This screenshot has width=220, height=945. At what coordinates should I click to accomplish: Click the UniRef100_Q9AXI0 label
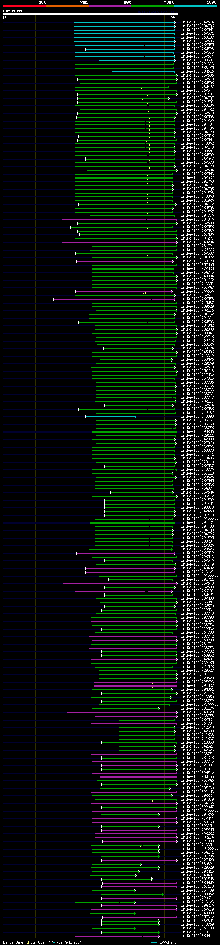click(197, 906)
